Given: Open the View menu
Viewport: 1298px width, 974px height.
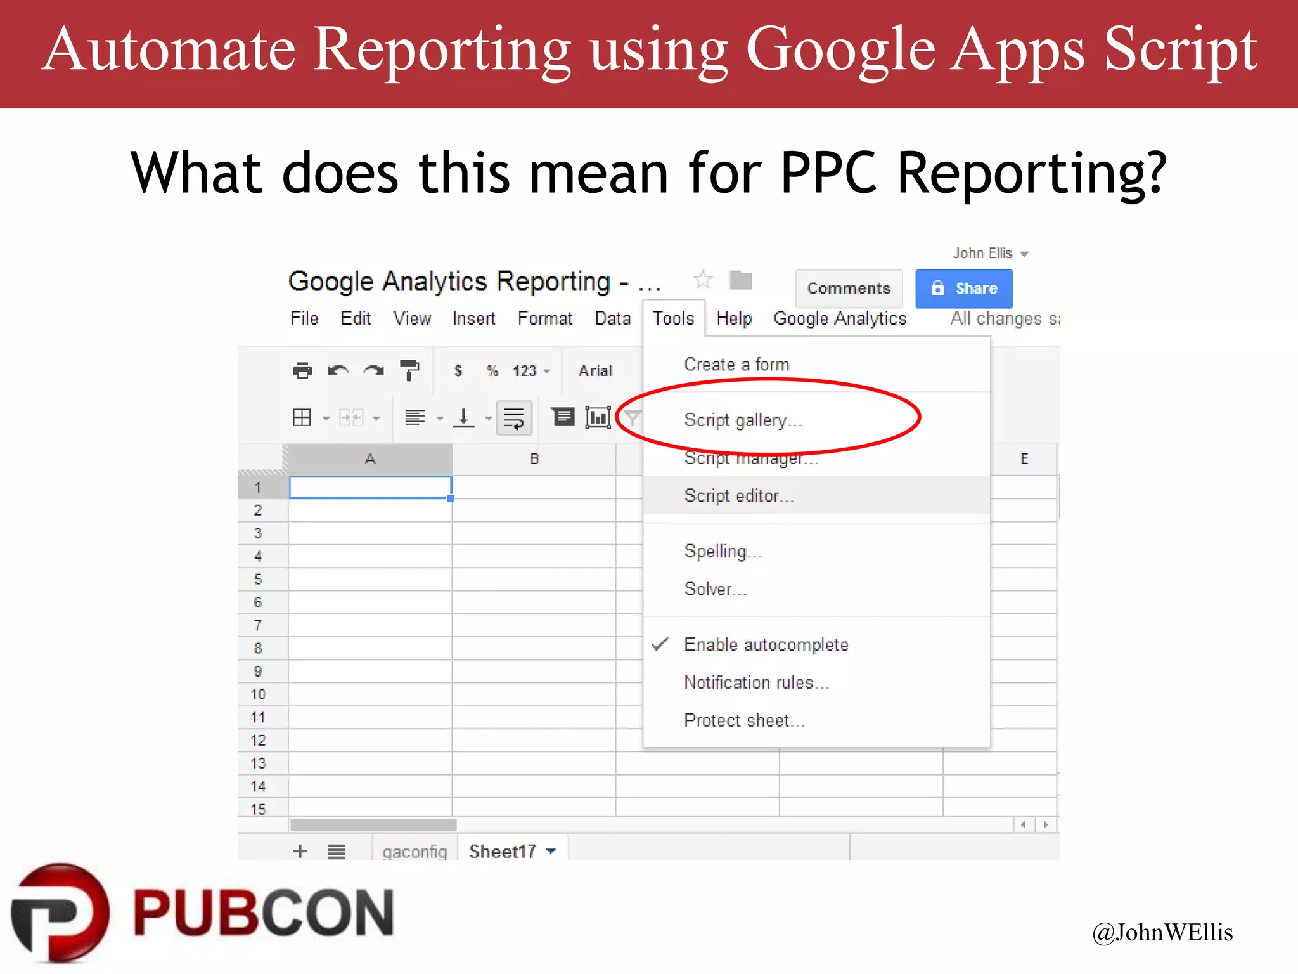Looking at the screenshot, I should (412, 318).
